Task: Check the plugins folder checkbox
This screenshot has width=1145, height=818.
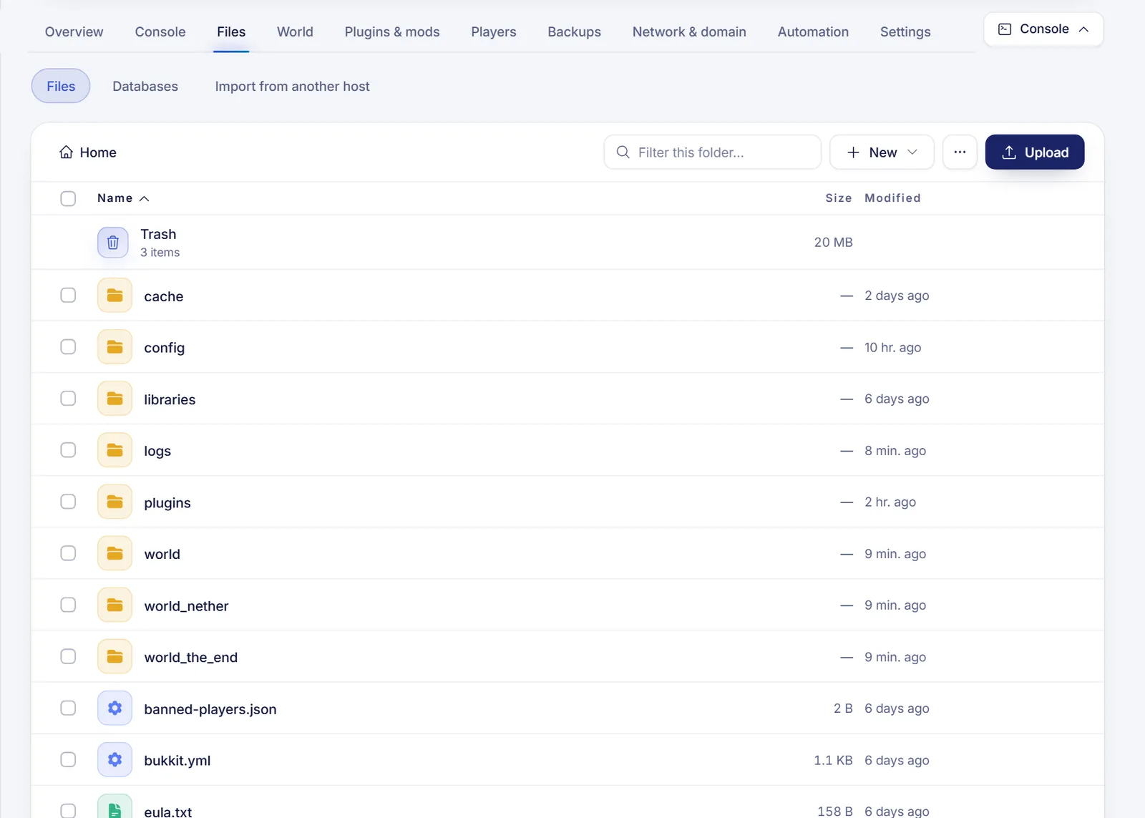Action: coord(68,501)
